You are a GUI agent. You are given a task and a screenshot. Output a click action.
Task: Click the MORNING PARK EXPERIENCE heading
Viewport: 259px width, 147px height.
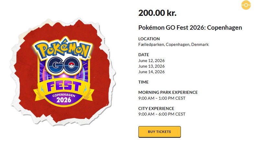click(168, 92)
